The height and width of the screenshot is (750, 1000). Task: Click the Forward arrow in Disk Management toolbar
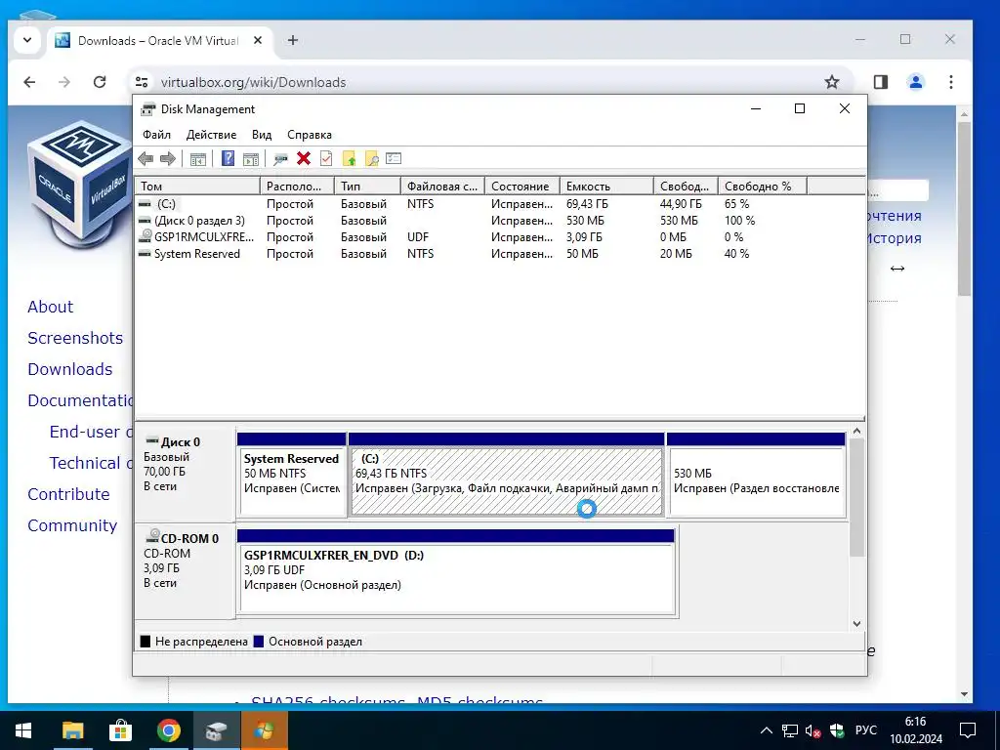click(168, 159)
